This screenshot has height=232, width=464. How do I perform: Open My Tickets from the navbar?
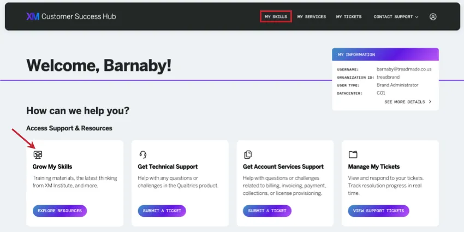click(x=349, y=16)
